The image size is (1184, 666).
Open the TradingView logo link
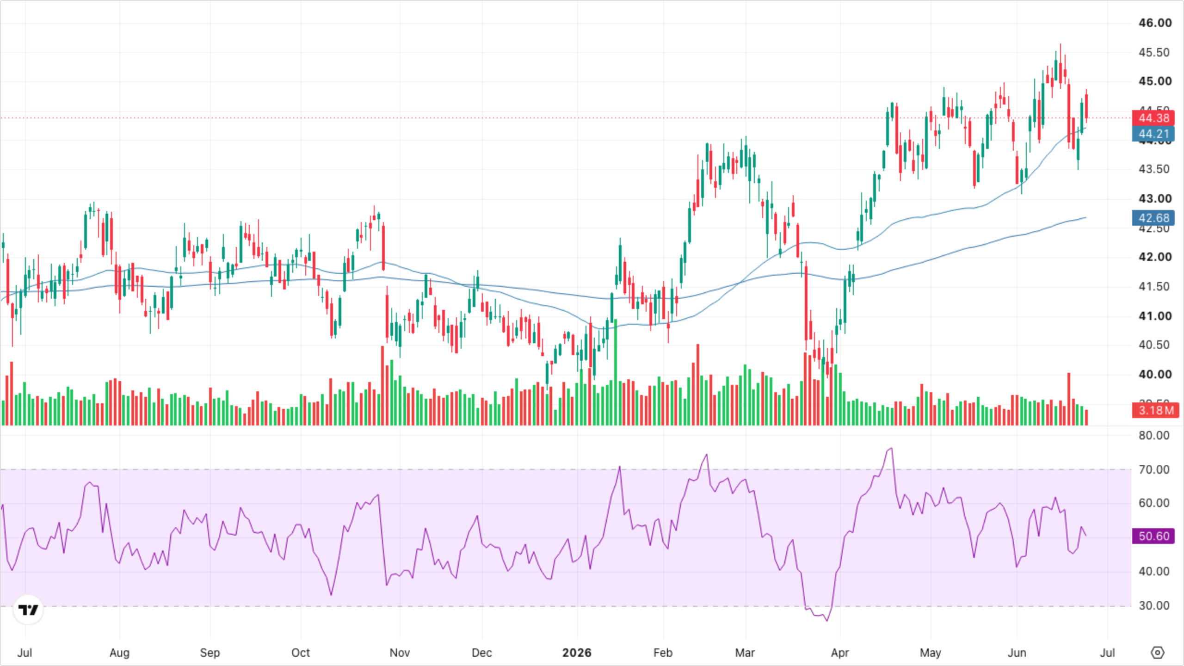tap(28, 610)
